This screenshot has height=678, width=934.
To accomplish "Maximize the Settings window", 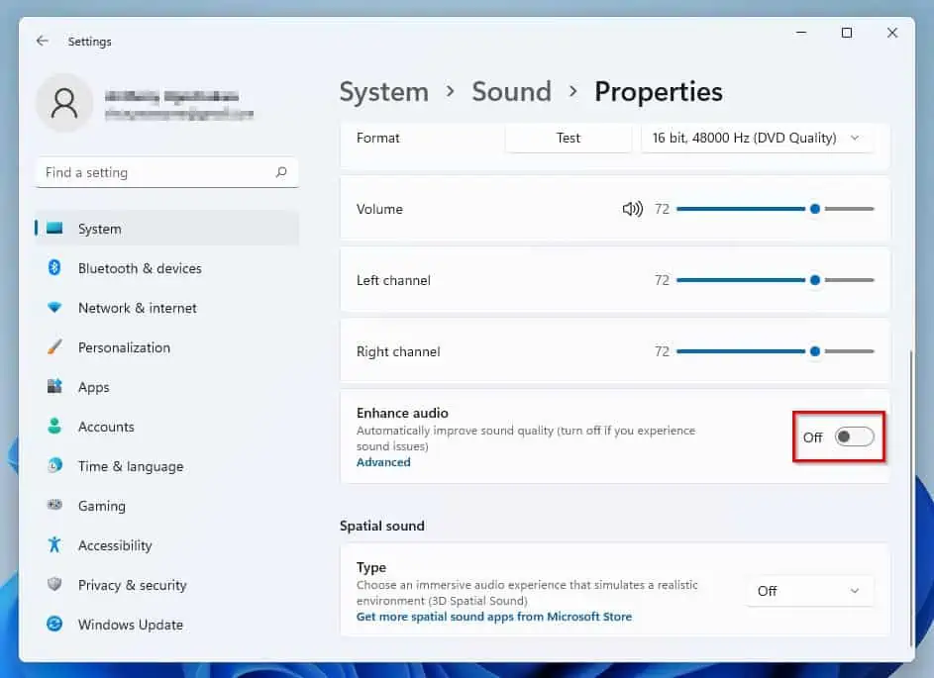I will click(x=847, y=33).
